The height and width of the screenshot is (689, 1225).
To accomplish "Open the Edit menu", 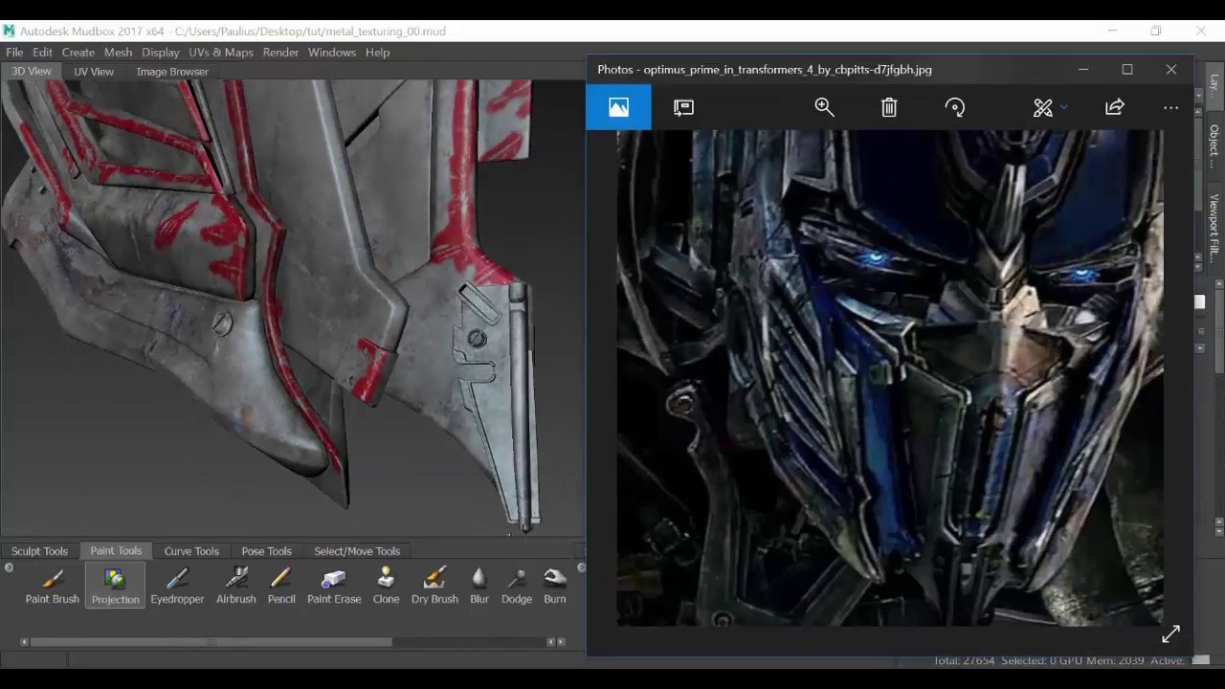I will [x=42, y=52].
